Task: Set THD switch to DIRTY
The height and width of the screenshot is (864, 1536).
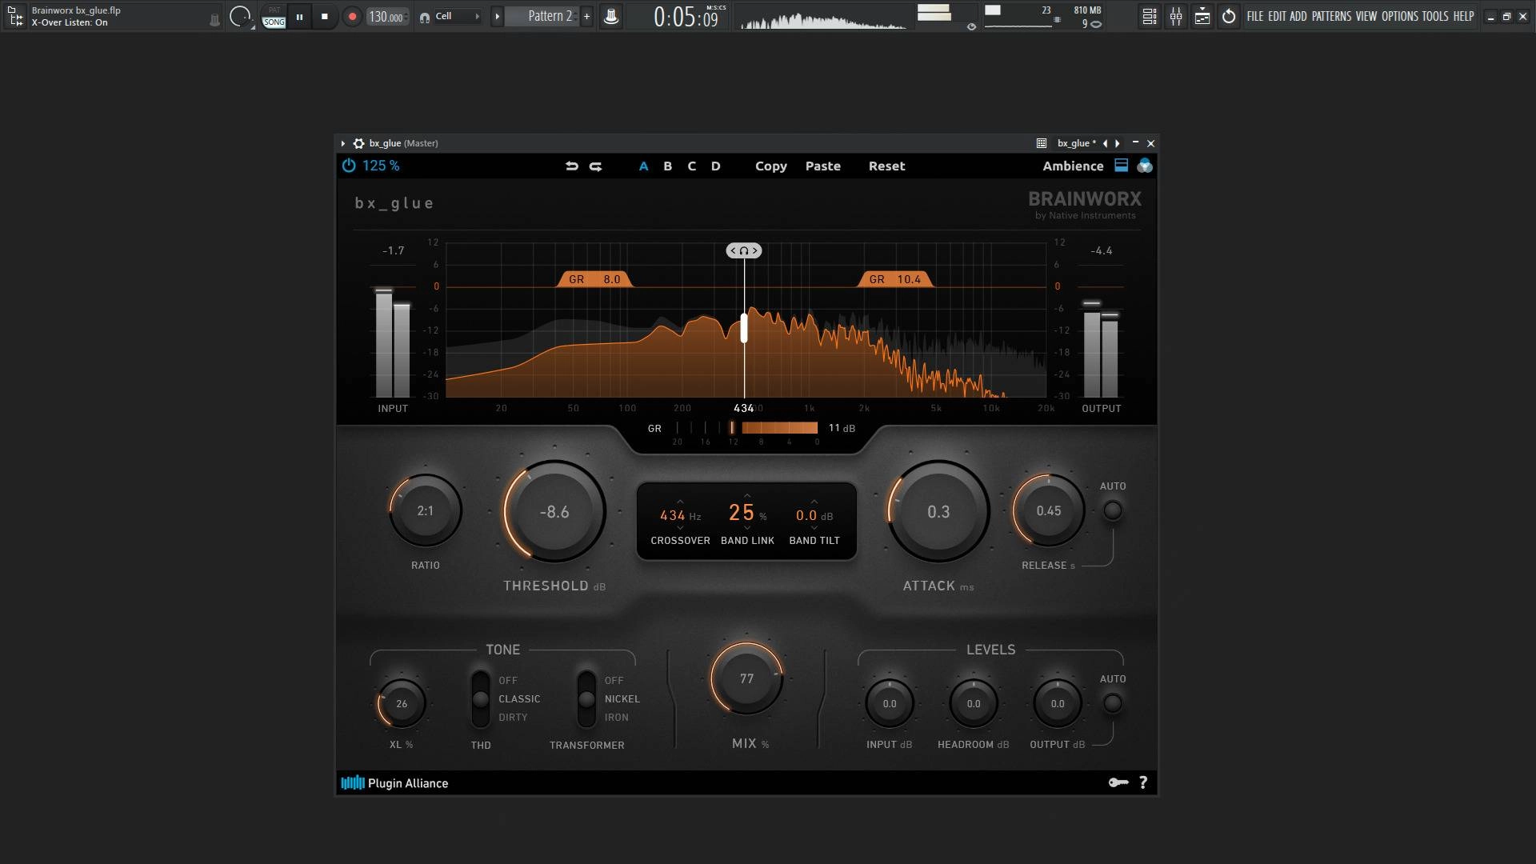Action: 513,718
